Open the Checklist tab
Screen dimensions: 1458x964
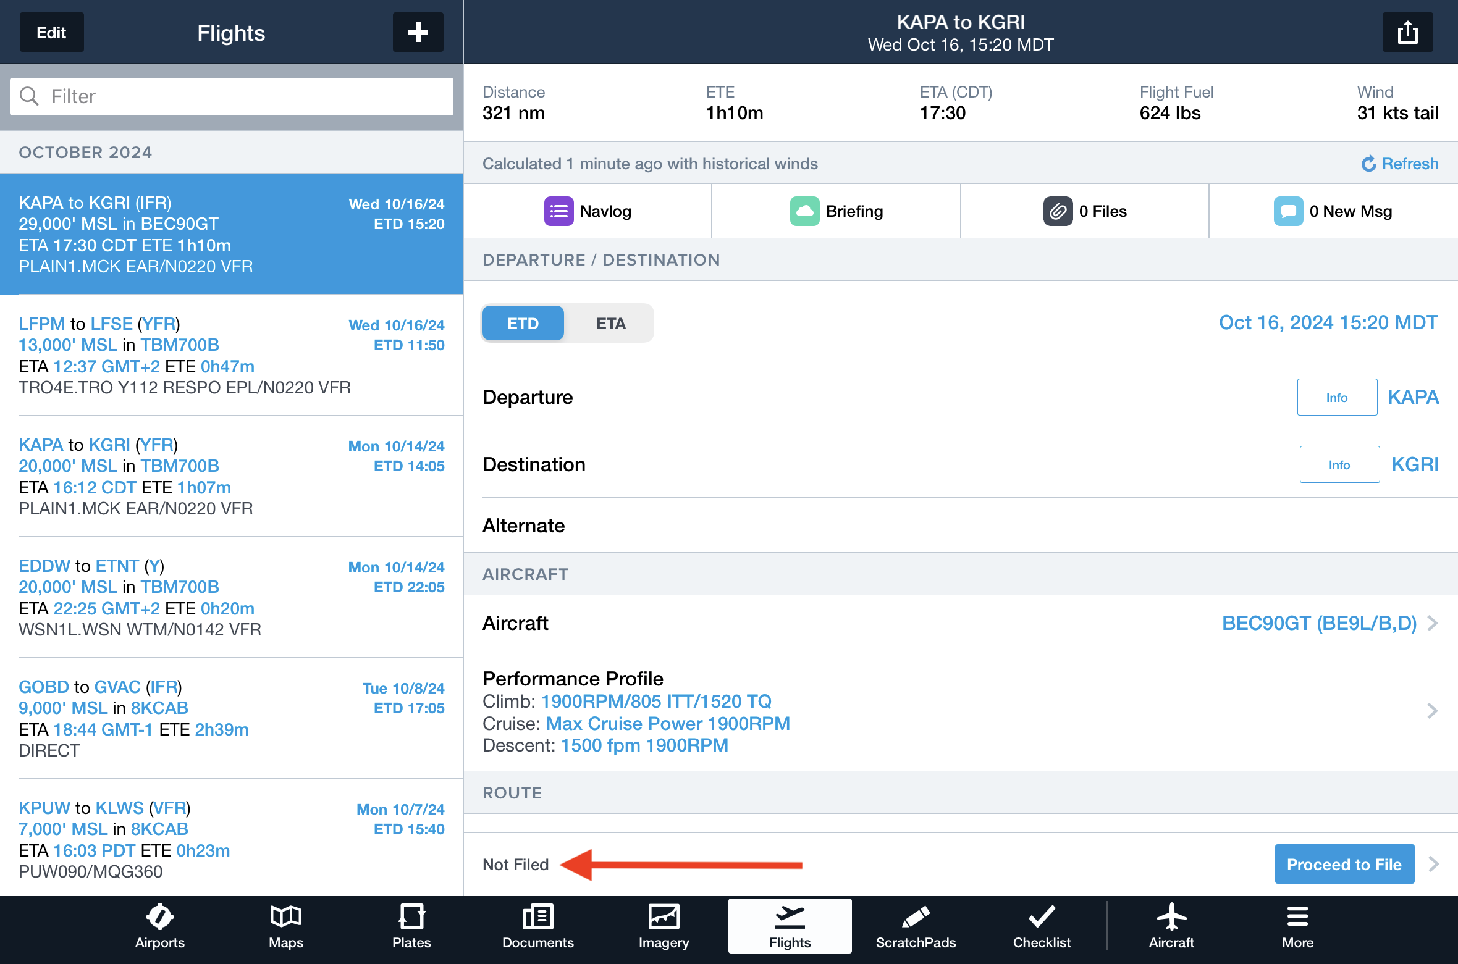tap(1042, 926)
